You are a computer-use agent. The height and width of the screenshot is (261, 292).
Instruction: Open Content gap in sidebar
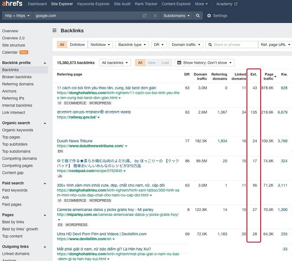tap(13, 172)
